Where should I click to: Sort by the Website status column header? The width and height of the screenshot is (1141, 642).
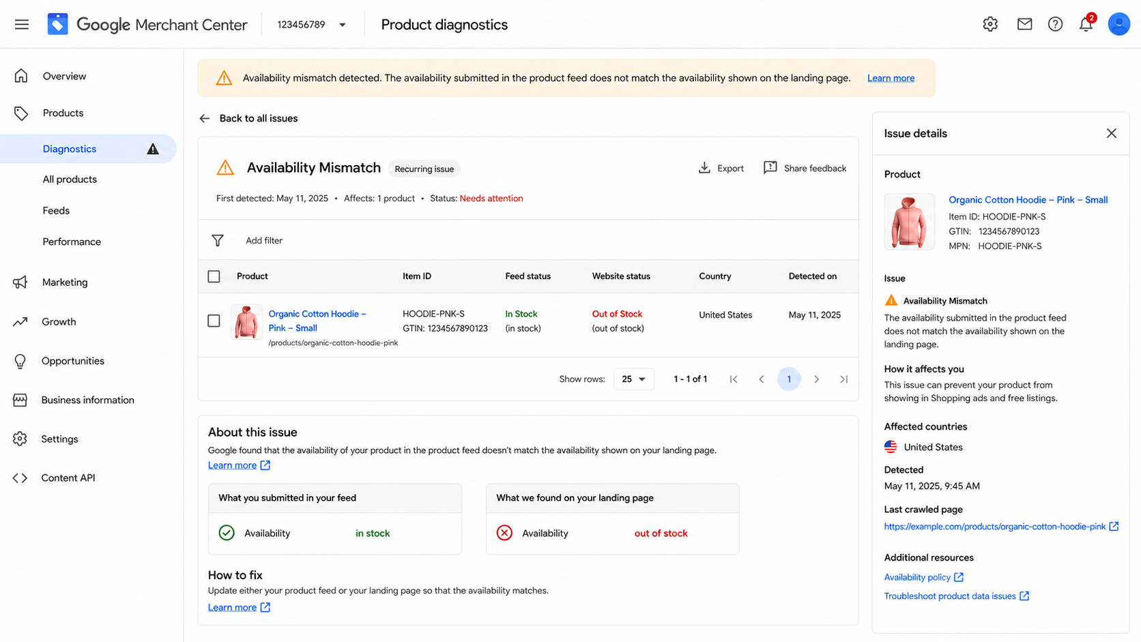(x=621, y=276)
